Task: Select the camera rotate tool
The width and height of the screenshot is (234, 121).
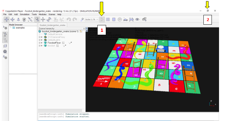Action: point(12,19)
